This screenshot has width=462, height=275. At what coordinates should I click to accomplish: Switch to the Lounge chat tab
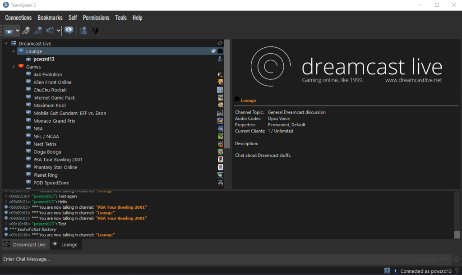[x=66, y=244]
